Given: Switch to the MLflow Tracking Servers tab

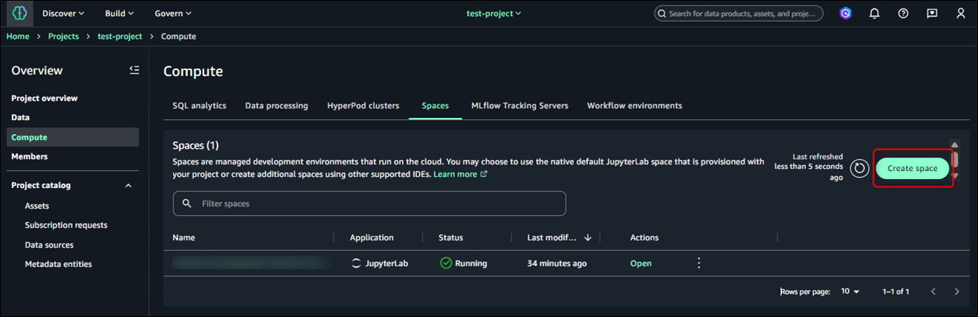Looking at the screenshot, I should pos(519,105).
